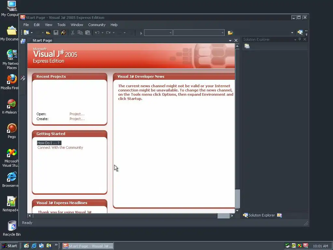333x250 pixels.
Task: Close the Start Page tab
Action: point(236,40)
